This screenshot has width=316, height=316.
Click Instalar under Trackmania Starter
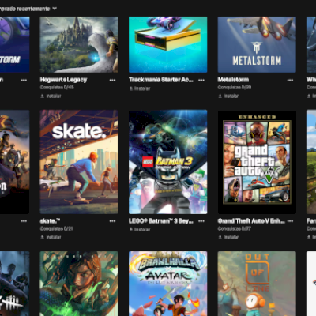point(140,88)
